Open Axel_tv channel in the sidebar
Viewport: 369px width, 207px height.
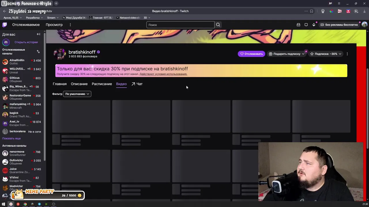coord(22,123)
